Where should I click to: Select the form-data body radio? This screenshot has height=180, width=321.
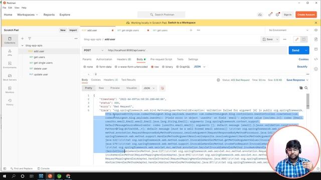[97, 66]
